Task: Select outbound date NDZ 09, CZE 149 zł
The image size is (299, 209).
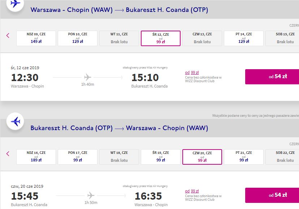Action: point(36,39)
